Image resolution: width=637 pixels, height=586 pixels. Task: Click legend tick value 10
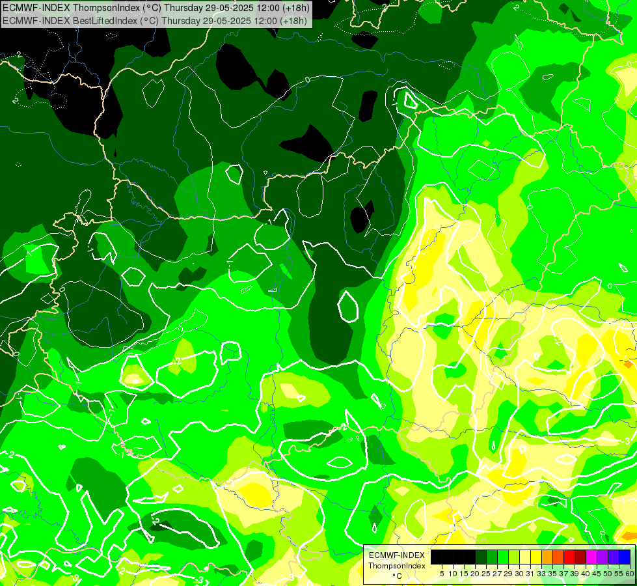453,574
